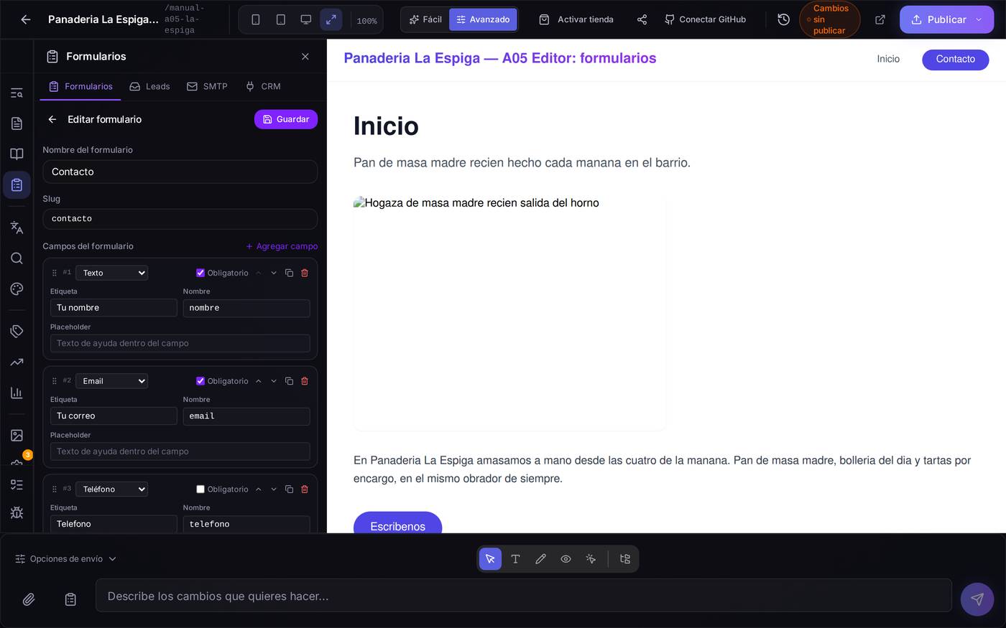This screenshot has width=1006, height=628.
Task: Open the Publicar dropdown arrow
Action: [x=979, y=19]
